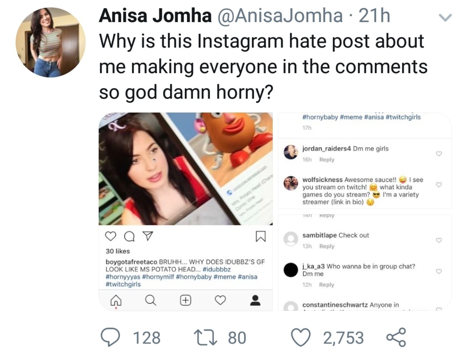Open the attached Instagram post image
This screenshot has height=361, width=467.
[x=186, y=169]
